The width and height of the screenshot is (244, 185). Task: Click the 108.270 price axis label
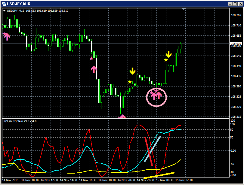coord(236,107)
